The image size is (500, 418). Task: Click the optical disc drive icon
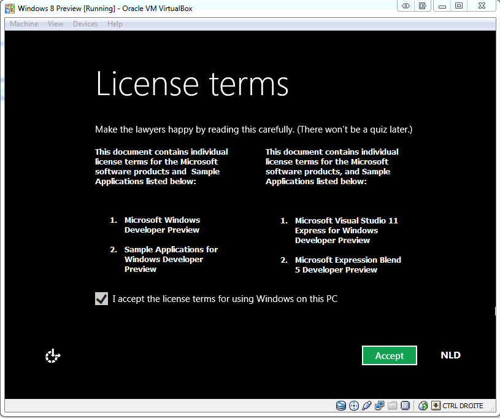click(x=354, y=406)
